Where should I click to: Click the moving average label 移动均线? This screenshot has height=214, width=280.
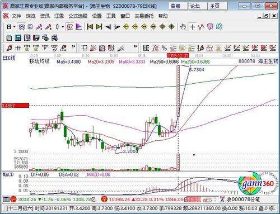tap(39, 61)
